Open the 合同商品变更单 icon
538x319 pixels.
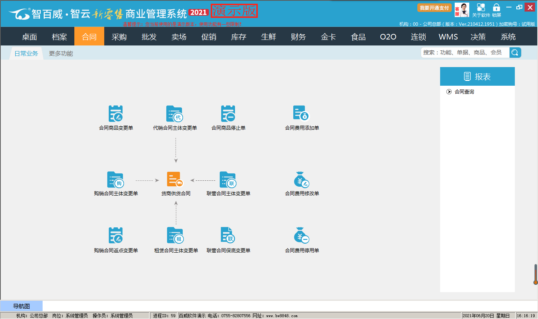pyautogui.click(x=116, y=114)
